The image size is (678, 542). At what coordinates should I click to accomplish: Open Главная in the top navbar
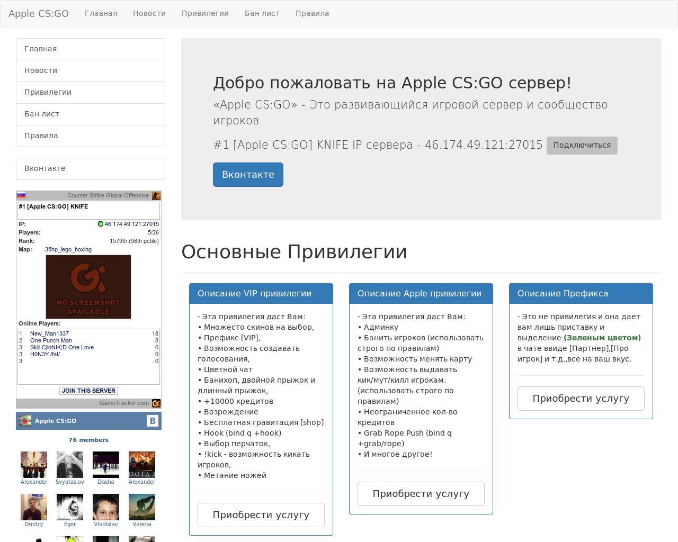(101, 13)
